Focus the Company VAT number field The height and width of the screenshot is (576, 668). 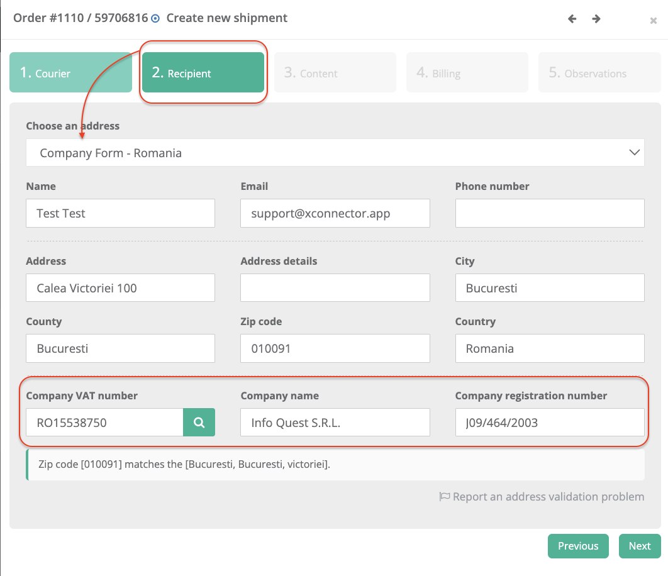[x=104, y=423]
